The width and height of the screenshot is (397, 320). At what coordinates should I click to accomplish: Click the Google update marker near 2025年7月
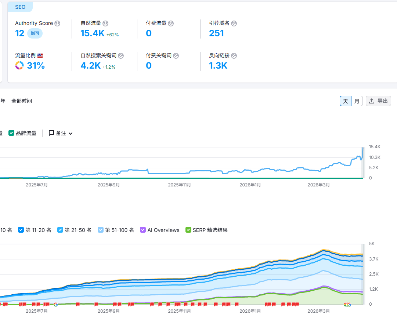(x=56, y=304)
